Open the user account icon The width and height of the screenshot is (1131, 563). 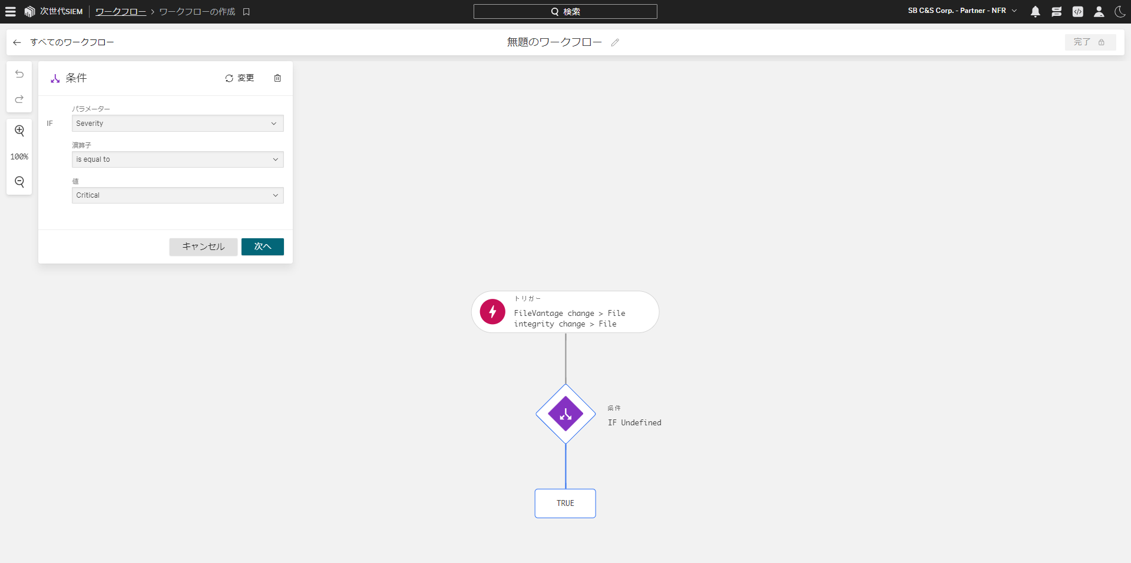coord(1099,12)
